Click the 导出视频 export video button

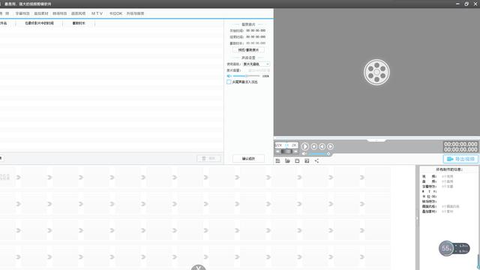tap(460, 159)
